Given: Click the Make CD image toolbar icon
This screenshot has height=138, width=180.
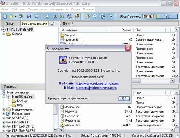Looking at the screenshot, I should pos(47,16).
